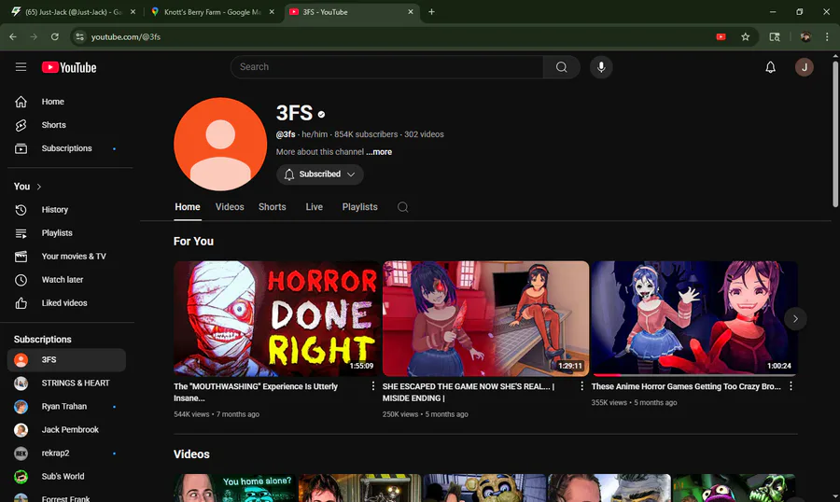Viewport: 840px width, 502px height.
Task: Open options for MISIDE ENDING video
Action: (x=581, y=385)
